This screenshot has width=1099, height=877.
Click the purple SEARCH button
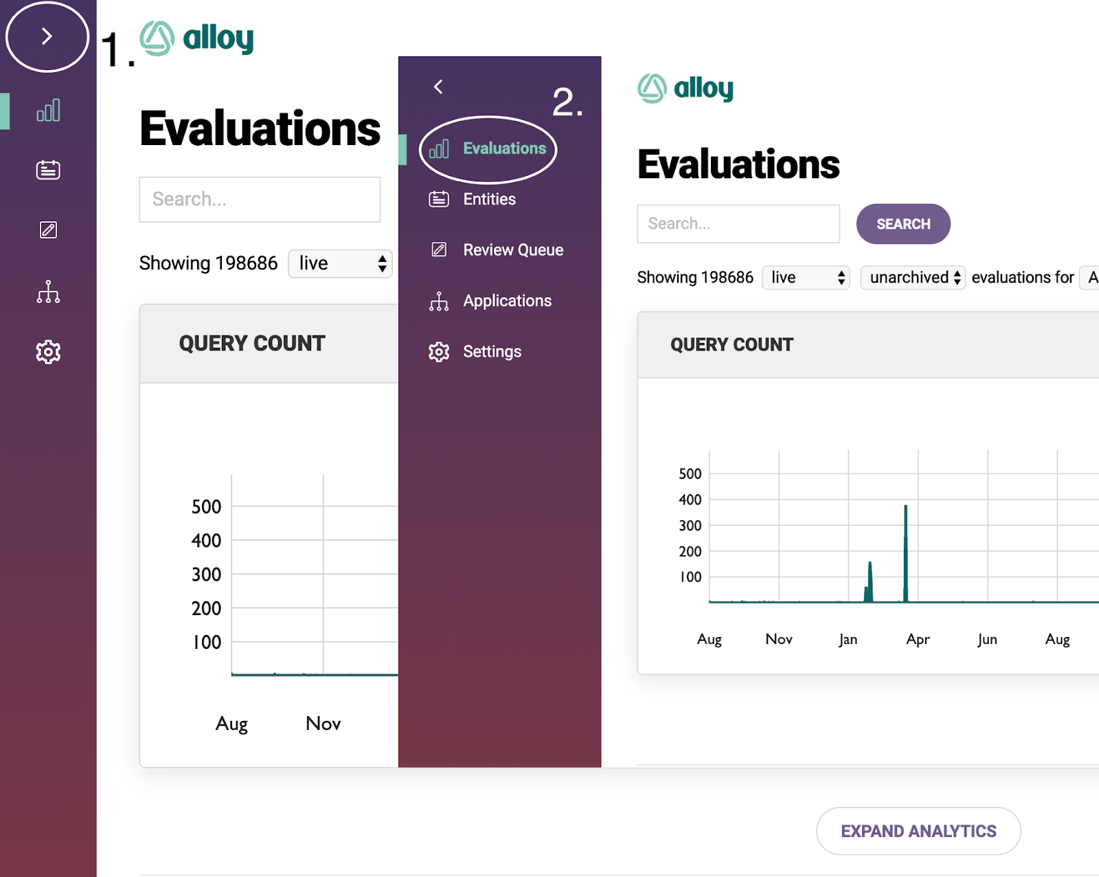tap(903, 224)
